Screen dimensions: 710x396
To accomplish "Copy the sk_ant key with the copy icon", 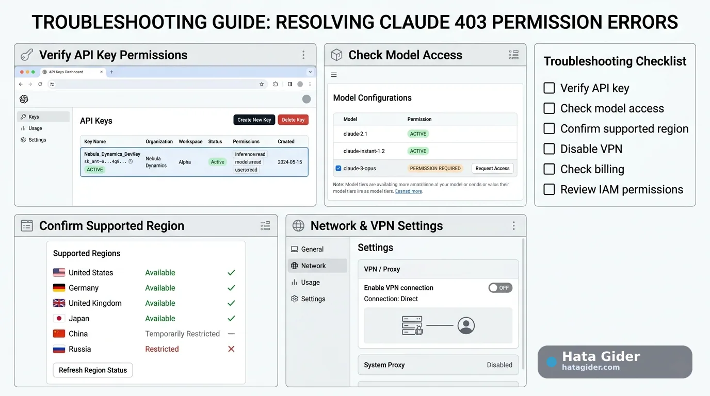I will 131,161.
